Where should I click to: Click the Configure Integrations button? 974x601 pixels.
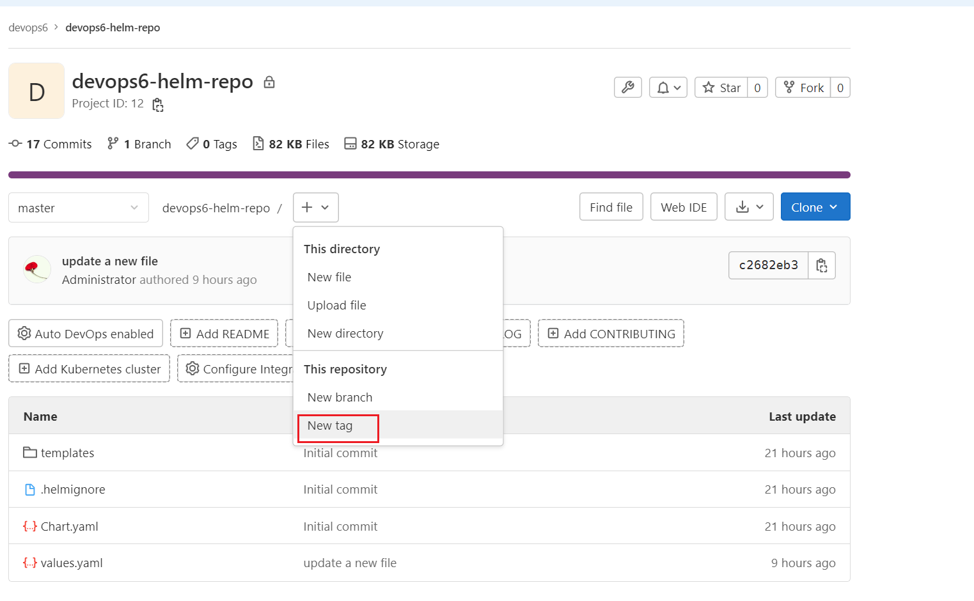coord(235,368)
